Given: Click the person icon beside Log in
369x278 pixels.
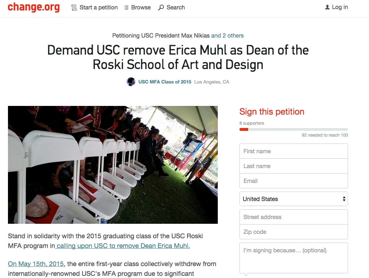Looking at the screenshot, I should pyautogui.click(x=327, y=7).
